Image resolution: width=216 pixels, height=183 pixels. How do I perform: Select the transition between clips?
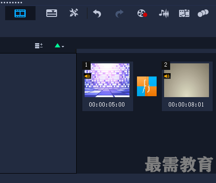pos(147,86)
